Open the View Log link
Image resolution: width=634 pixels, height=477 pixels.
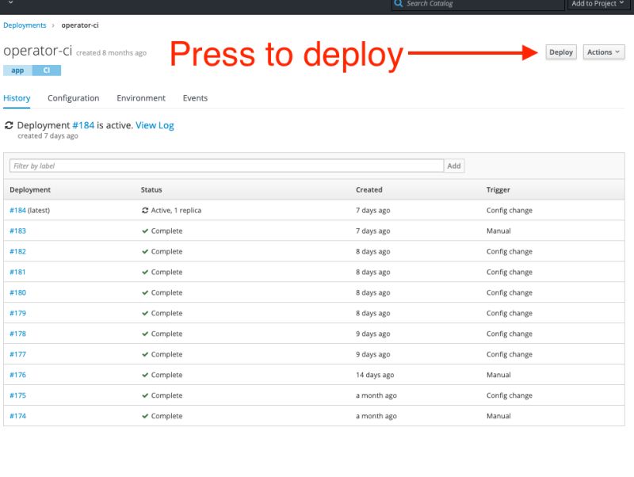(155, 125)
